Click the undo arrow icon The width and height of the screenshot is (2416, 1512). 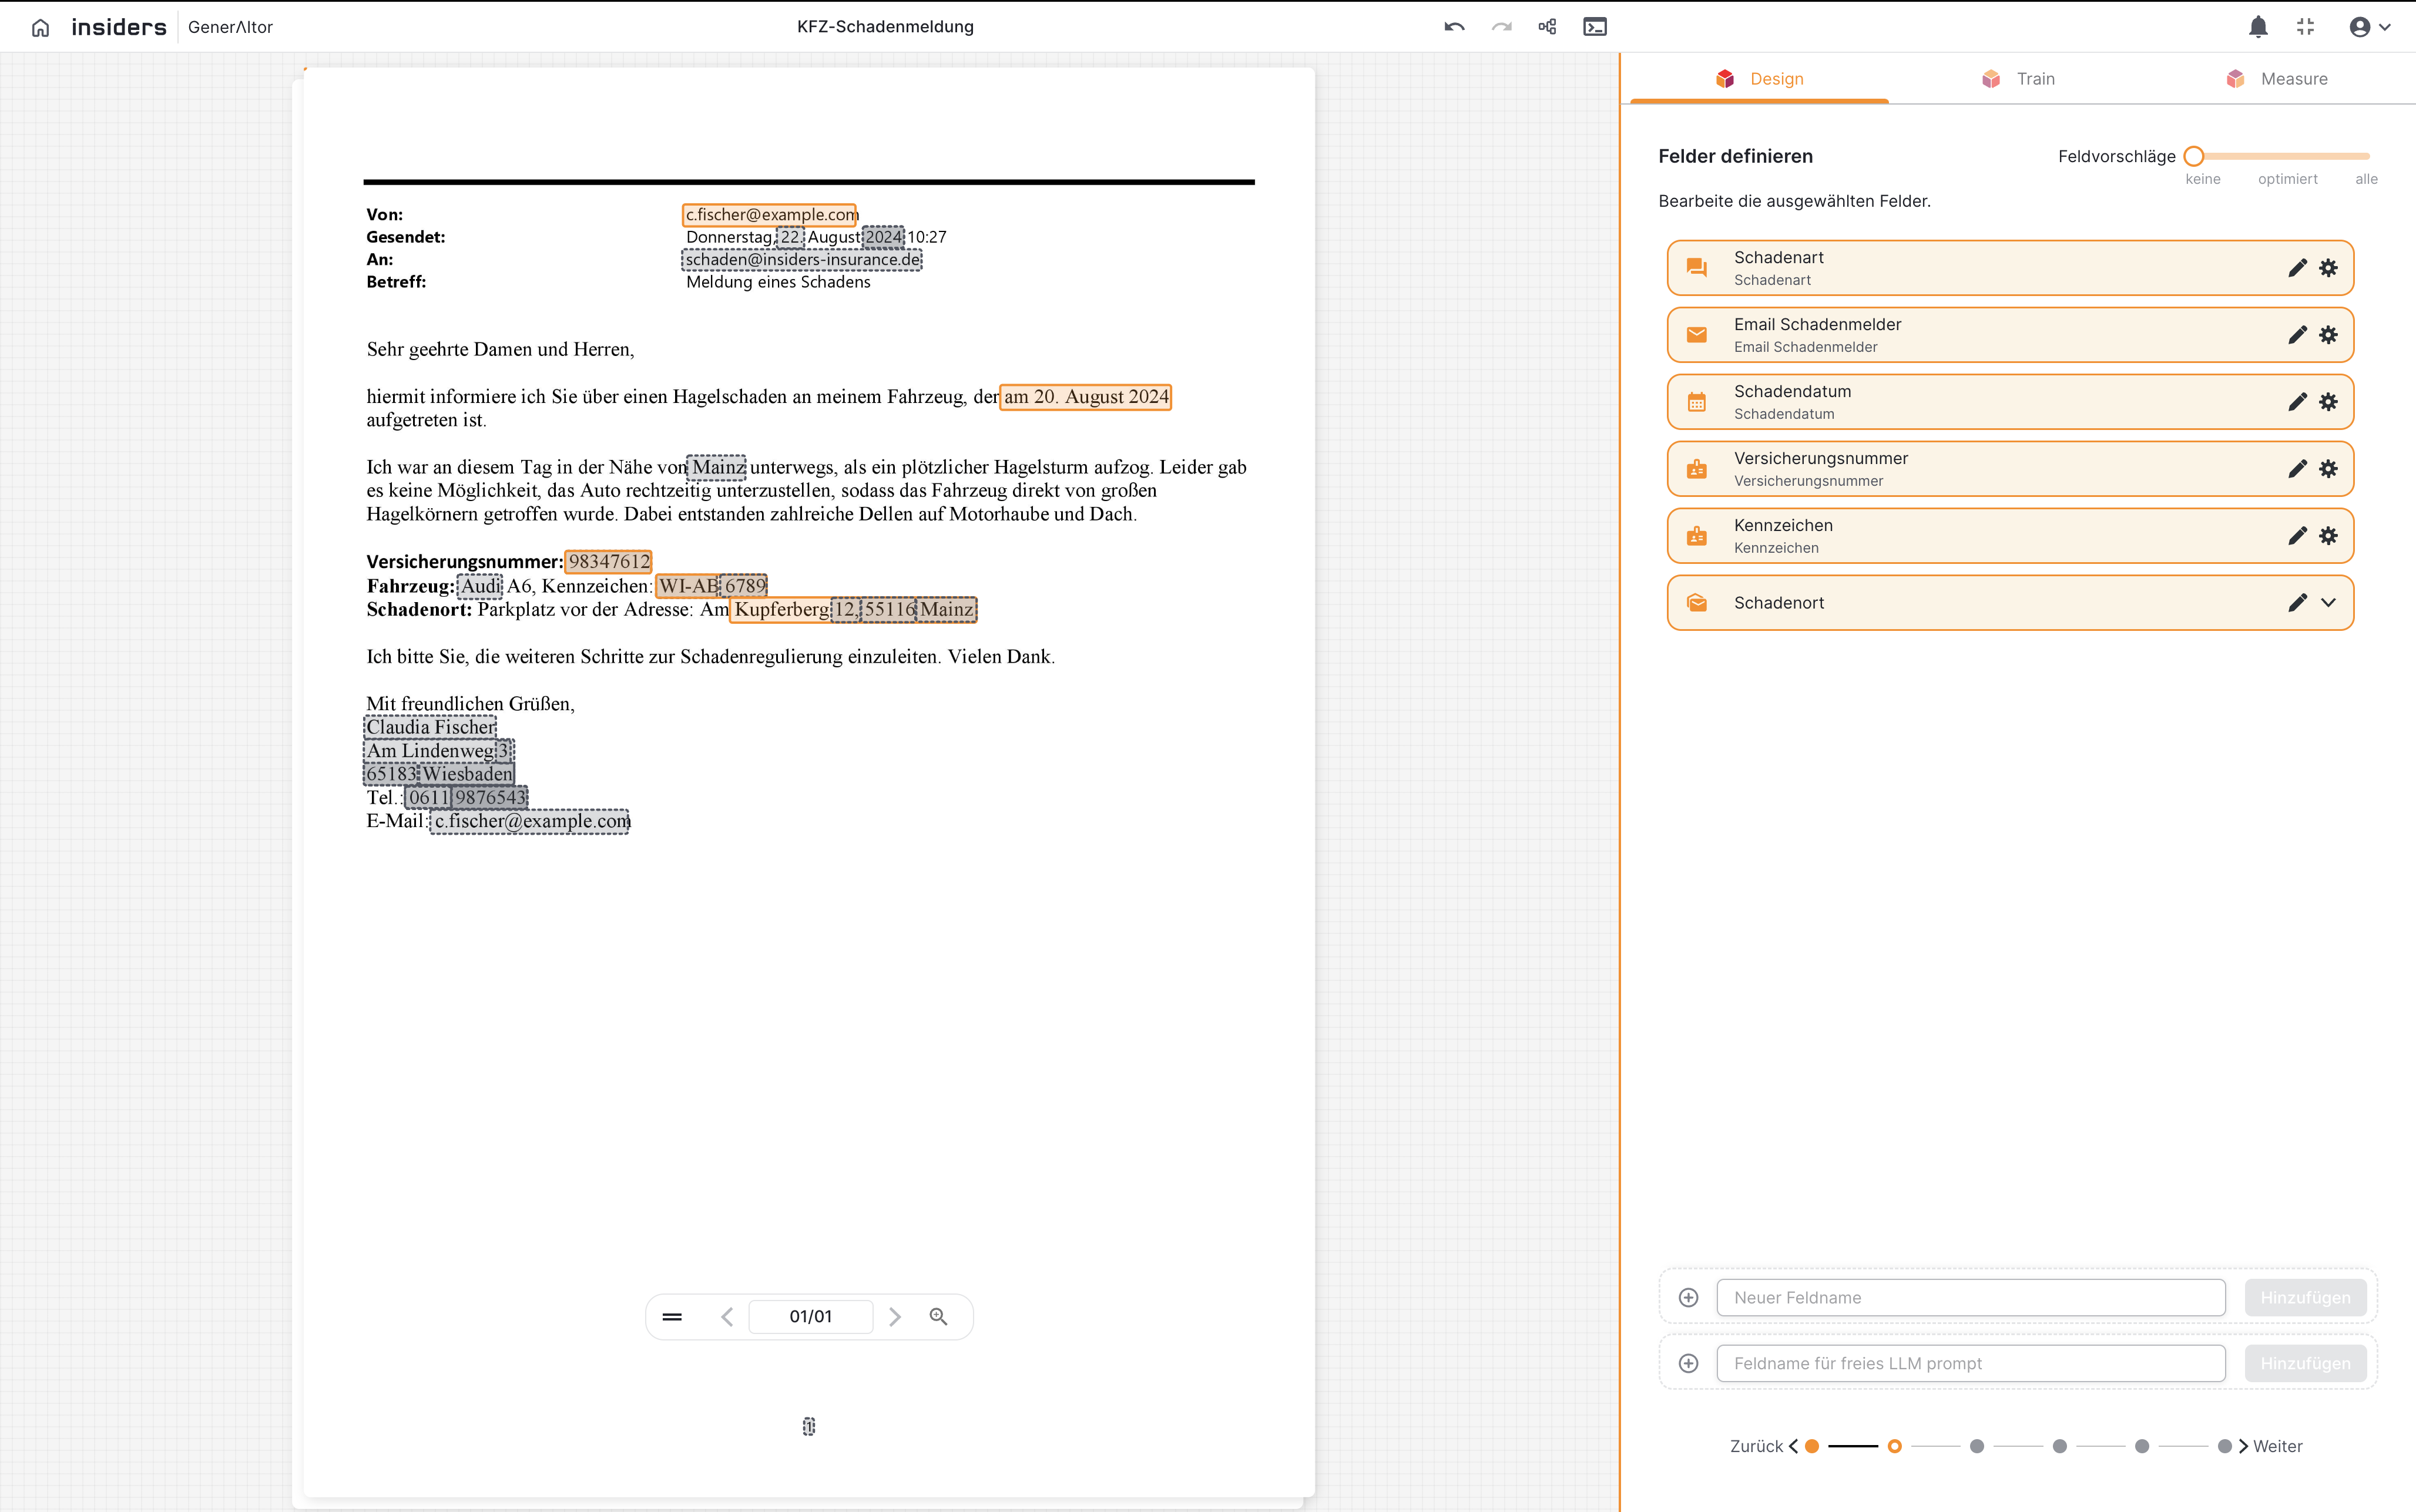coord(1454,27)
